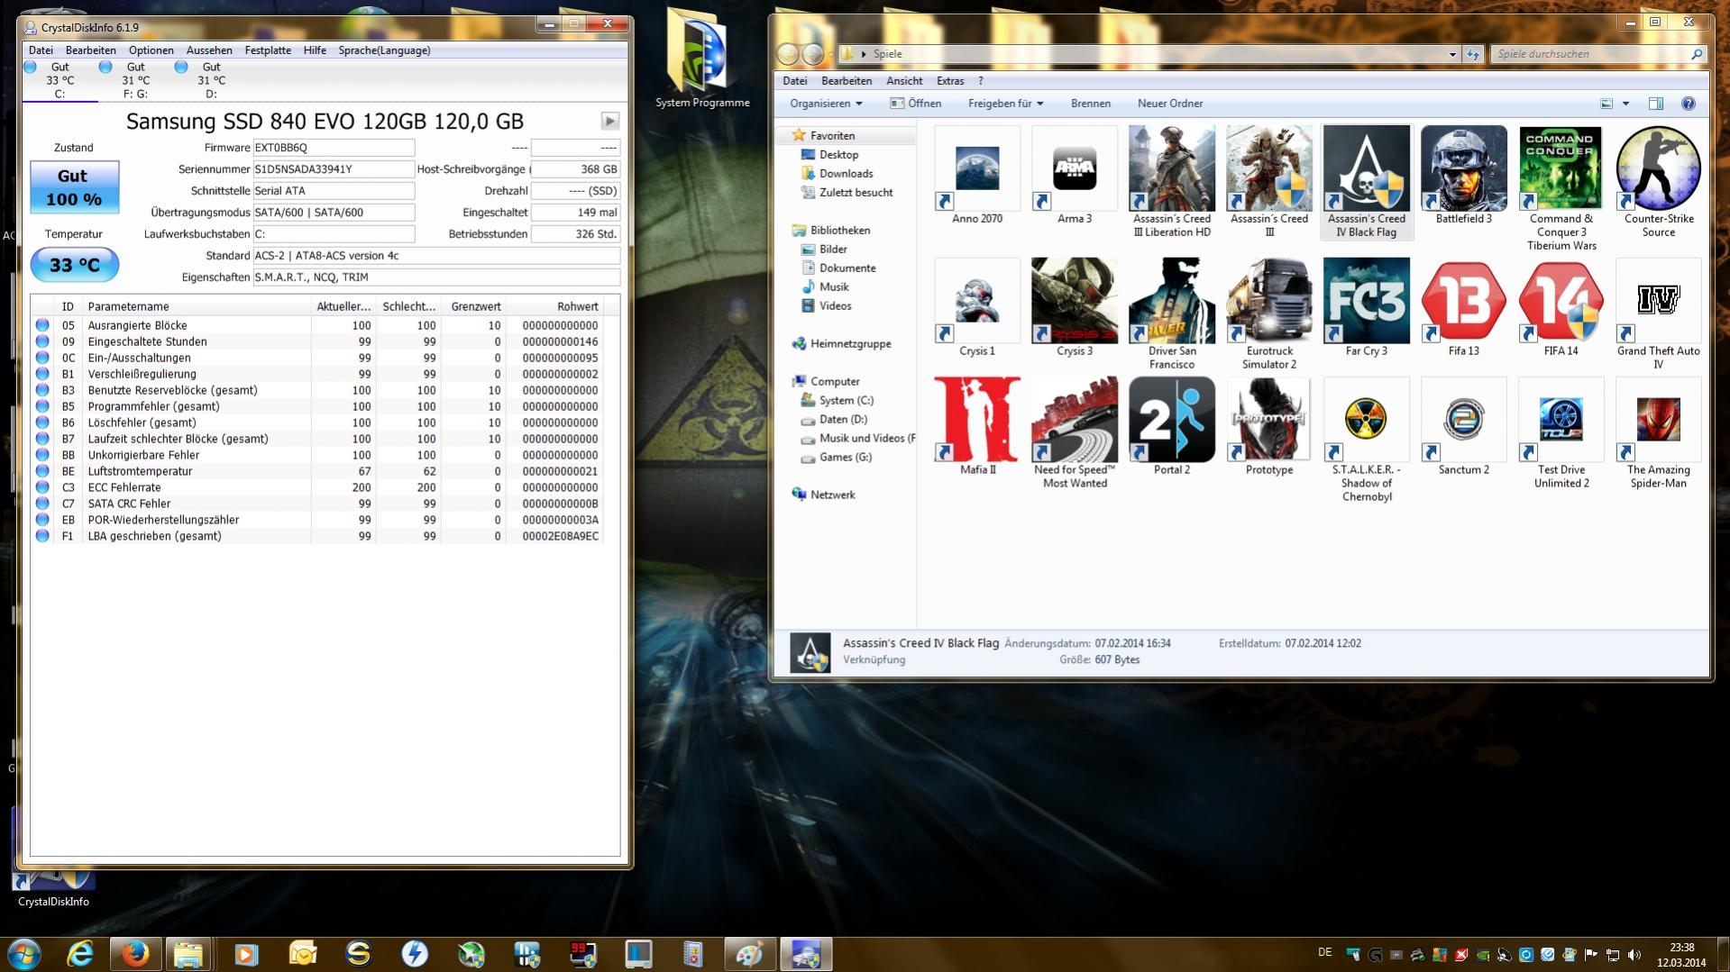
Task: Click the Gut 100 % health status button
Action: point(74,187)
